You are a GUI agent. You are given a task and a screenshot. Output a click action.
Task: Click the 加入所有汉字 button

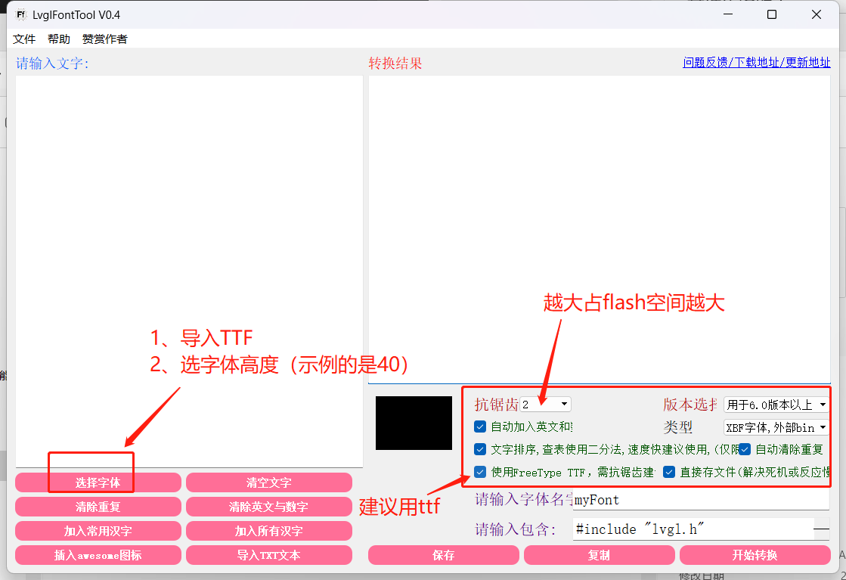coord(268,531)
